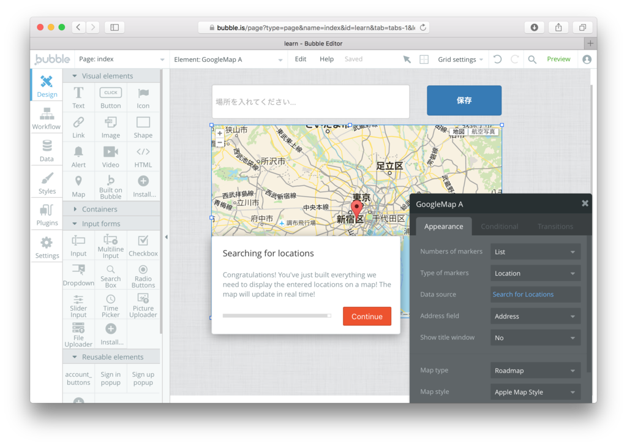Select the File Uploader element
Image resolution: width=627 pixels, height=446 pixels.
click(x=78, y=334)
